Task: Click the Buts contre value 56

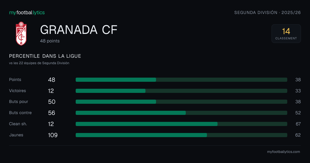Action: tap(52, 113)
